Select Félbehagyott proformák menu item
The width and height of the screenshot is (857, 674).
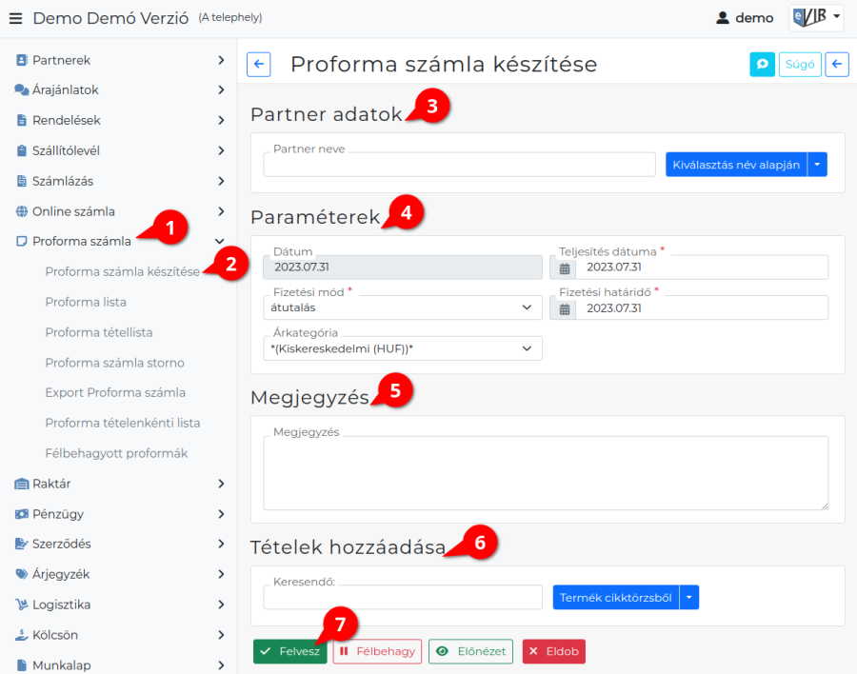[116, 453]
